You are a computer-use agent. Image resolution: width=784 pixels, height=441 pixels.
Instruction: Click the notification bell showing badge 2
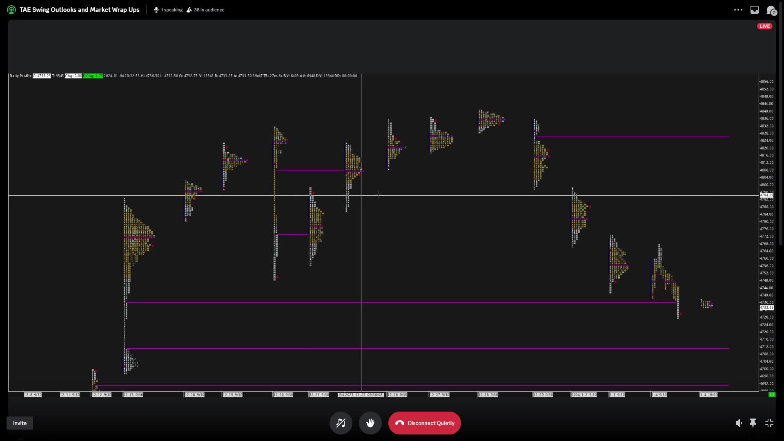point(771,9)
